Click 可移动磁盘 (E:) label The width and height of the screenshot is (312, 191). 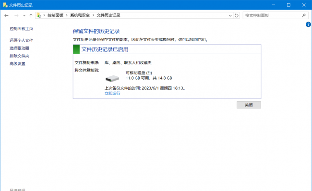pyautogui.click(x=139, y=73)
